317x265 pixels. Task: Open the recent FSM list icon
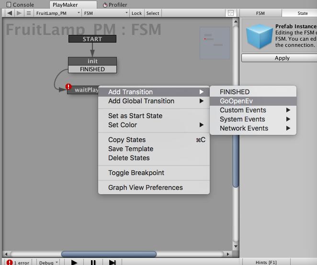pyautogui.click(x=29, y=13)
